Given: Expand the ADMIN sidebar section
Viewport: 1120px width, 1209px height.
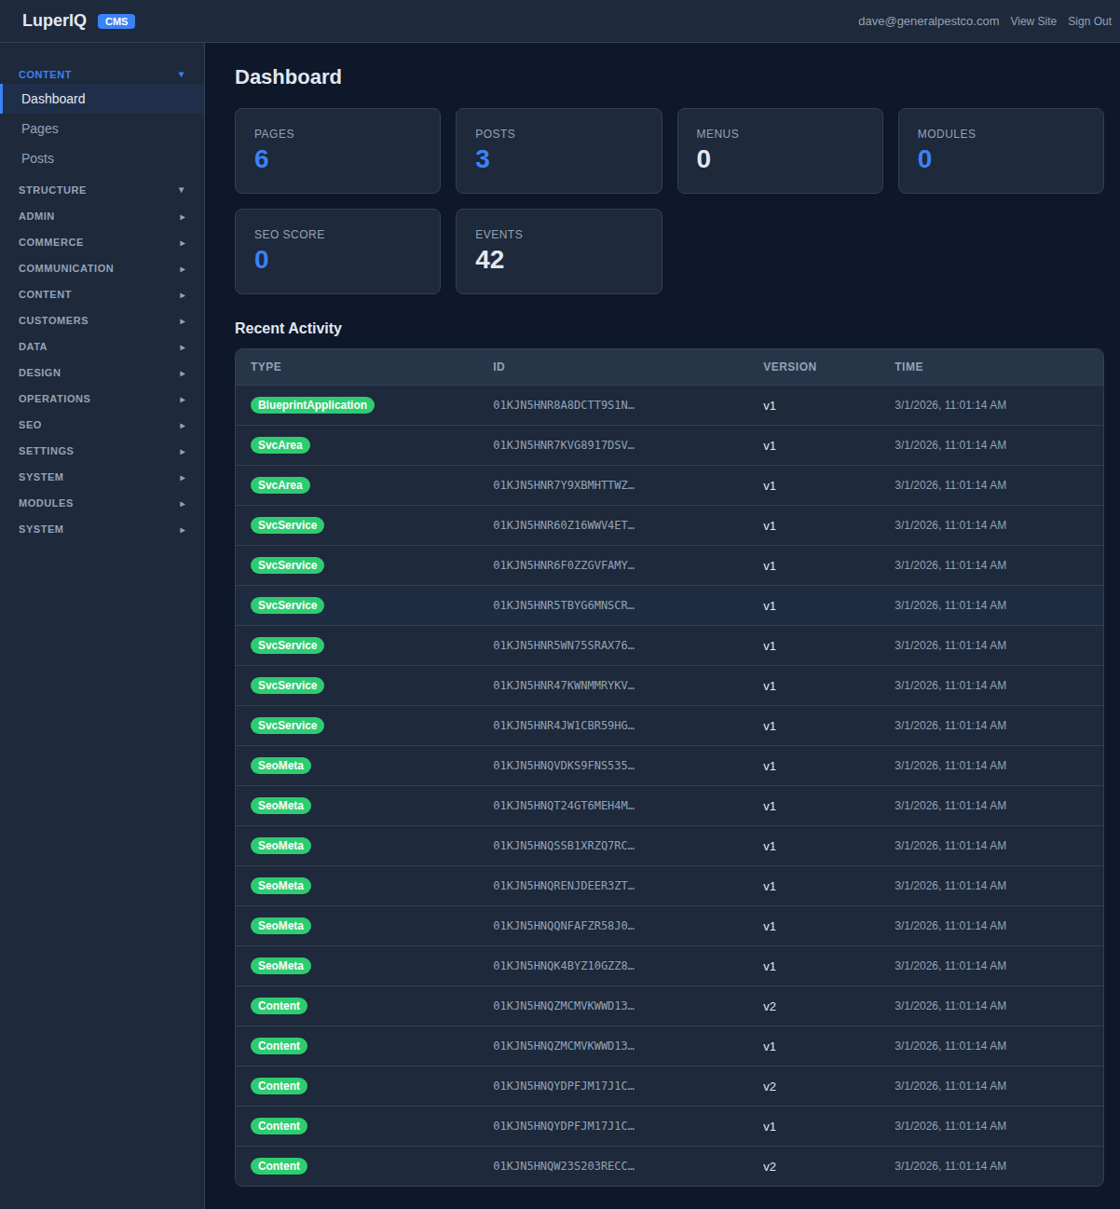Looking at the screenshot, I should point(101,216).
